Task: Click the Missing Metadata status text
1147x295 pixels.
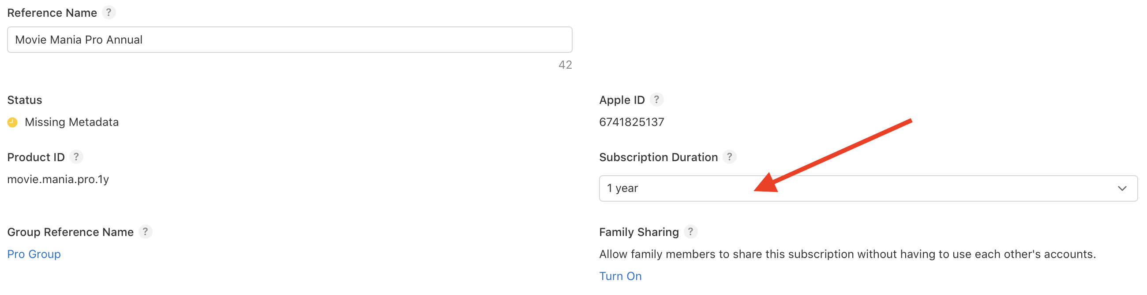Action: coord(71,122)
